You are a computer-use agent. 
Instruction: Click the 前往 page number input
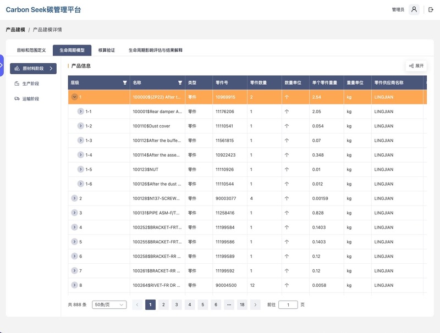coord(288,304)
